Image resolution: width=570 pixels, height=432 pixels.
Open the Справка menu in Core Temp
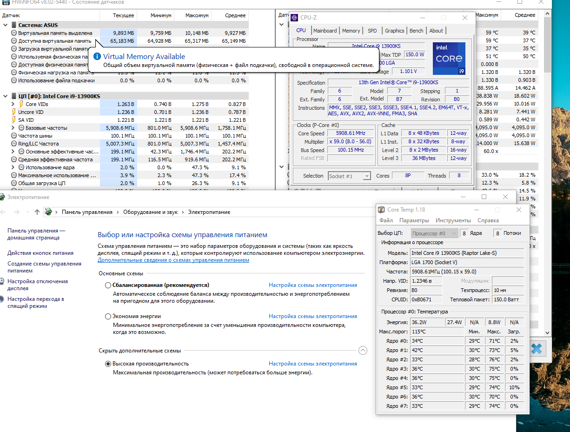coord(488,220)
